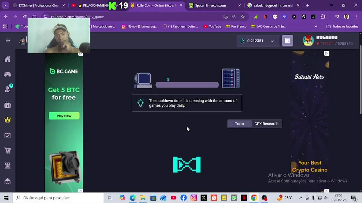The width and height of the screenshot is (362, 203).
Task: Click the Windows Start button
Action: click(6, 198)
